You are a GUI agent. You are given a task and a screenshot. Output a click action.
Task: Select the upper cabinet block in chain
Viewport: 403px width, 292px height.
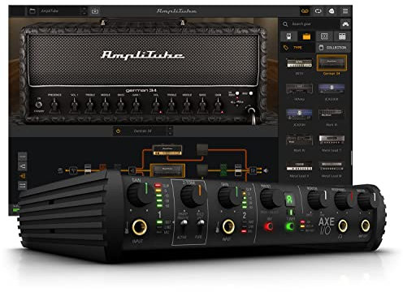[202, 149]
